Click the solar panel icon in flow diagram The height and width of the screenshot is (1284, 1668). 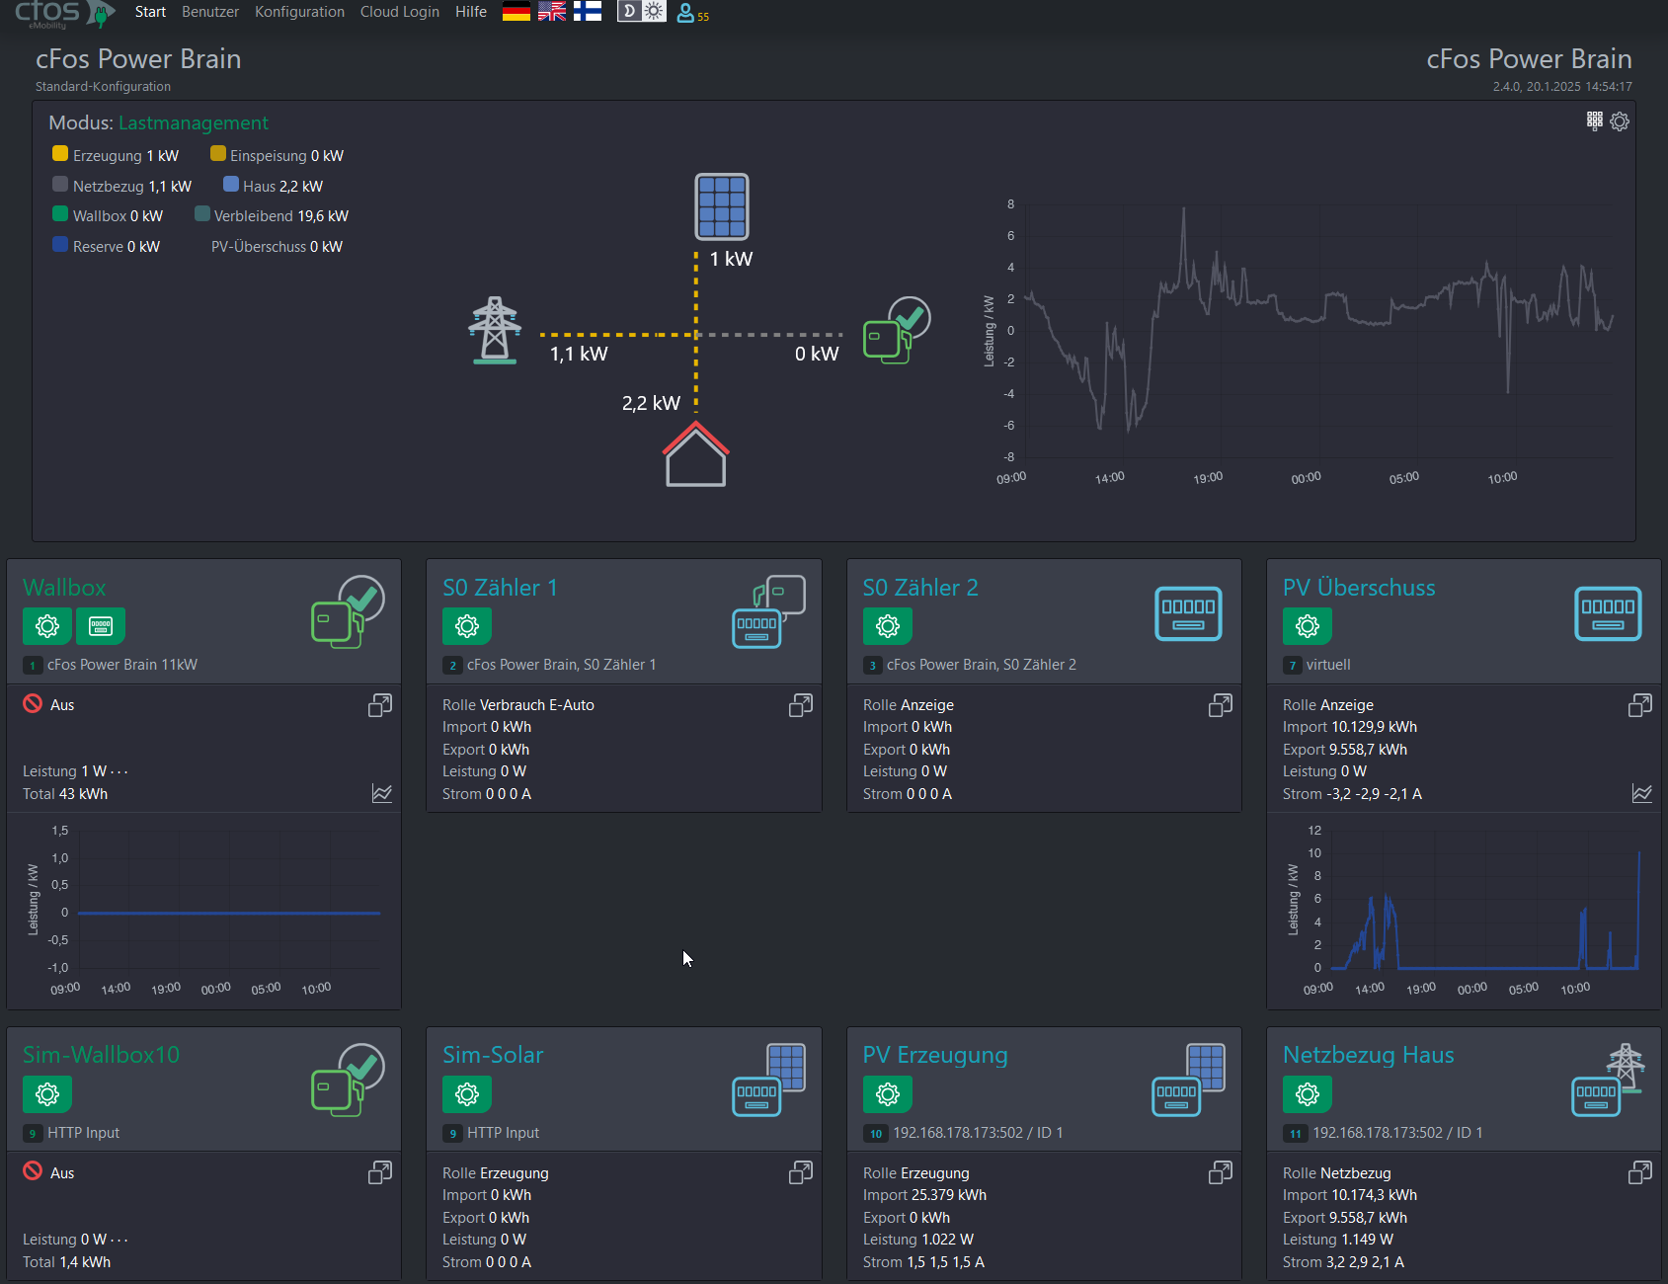[722, 206]
